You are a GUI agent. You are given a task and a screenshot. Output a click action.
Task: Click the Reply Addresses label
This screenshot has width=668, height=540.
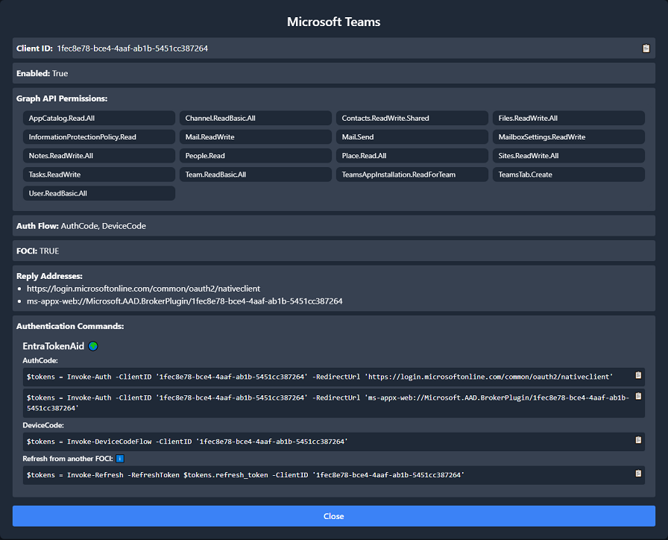pos(49,276)
